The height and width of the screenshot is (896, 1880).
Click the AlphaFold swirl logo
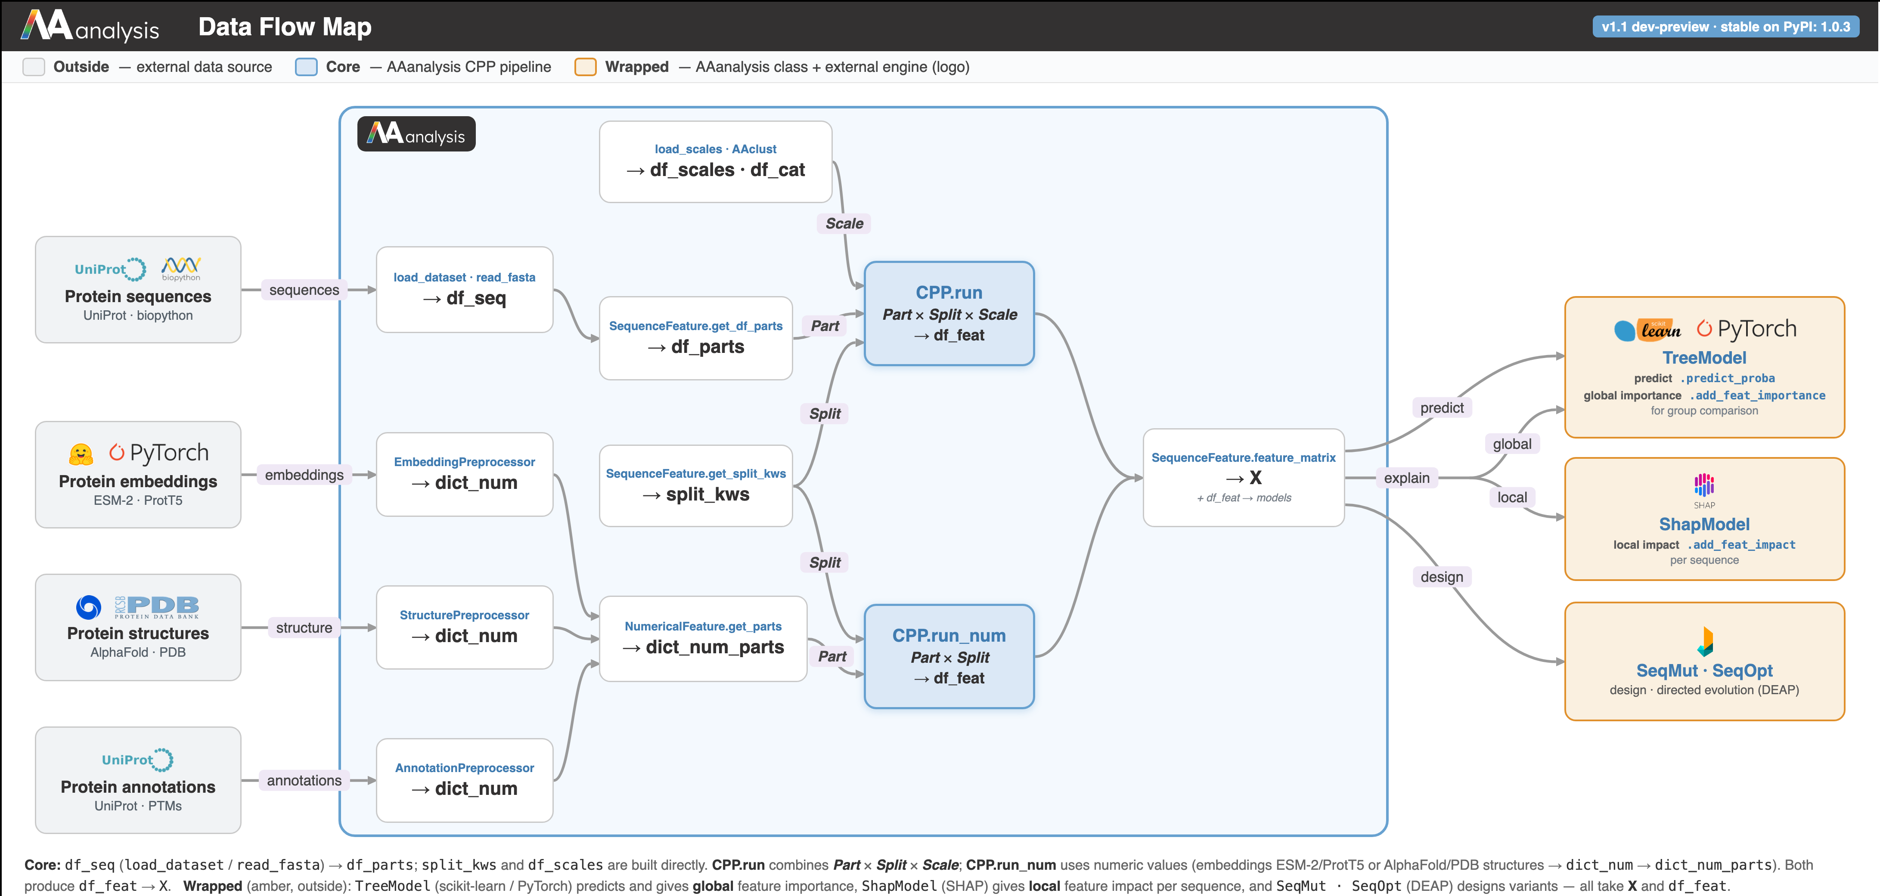88,607
